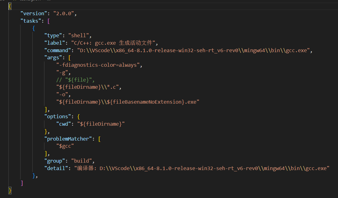Click the opening bracket after "problemMatcher"

click(99, 139)
